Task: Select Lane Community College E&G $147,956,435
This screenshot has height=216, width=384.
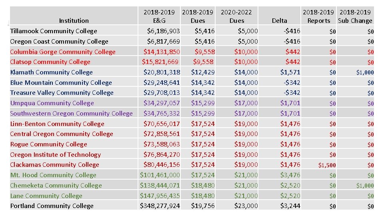Action: (160, 196)
